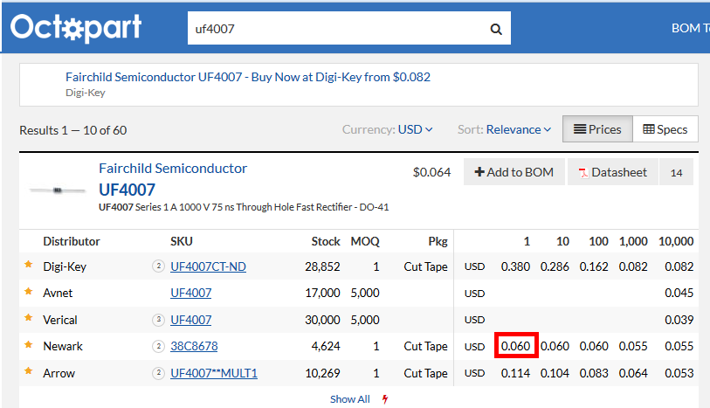Click the Results 1 — 10 of 60 text

[x=72, y=130]
